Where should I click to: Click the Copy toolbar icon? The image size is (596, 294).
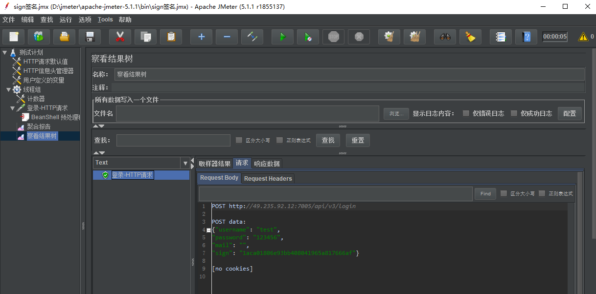coord(145,37)
